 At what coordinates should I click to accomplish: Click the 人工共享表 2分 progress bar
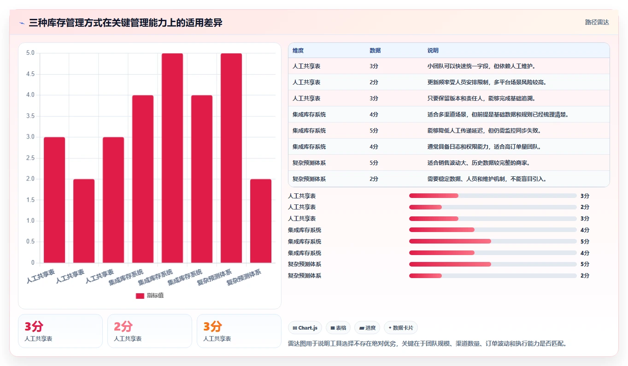[x=493, y=207]
